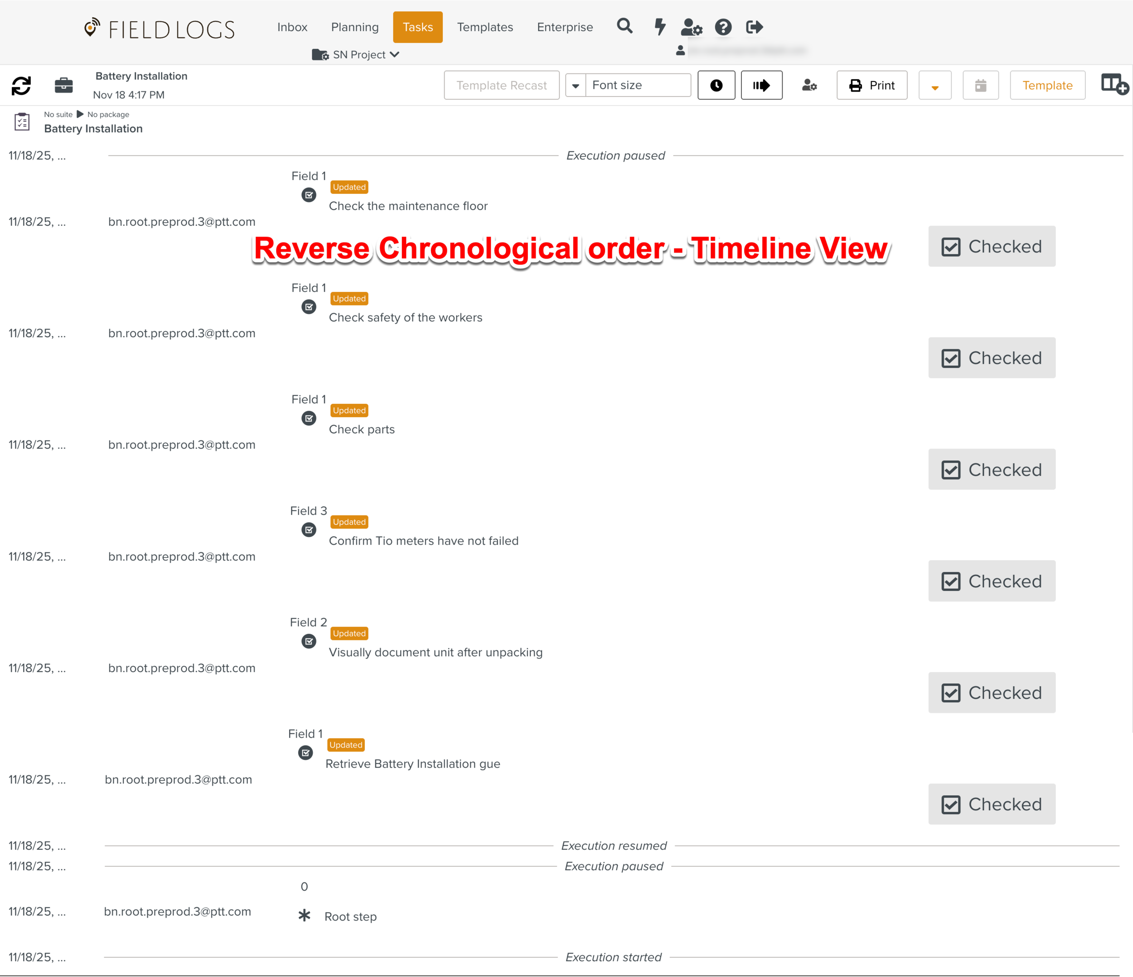Uncheck the Check safety of the workers item
This screenshot has width=1133, height=977.
click(x=992, y=358)
